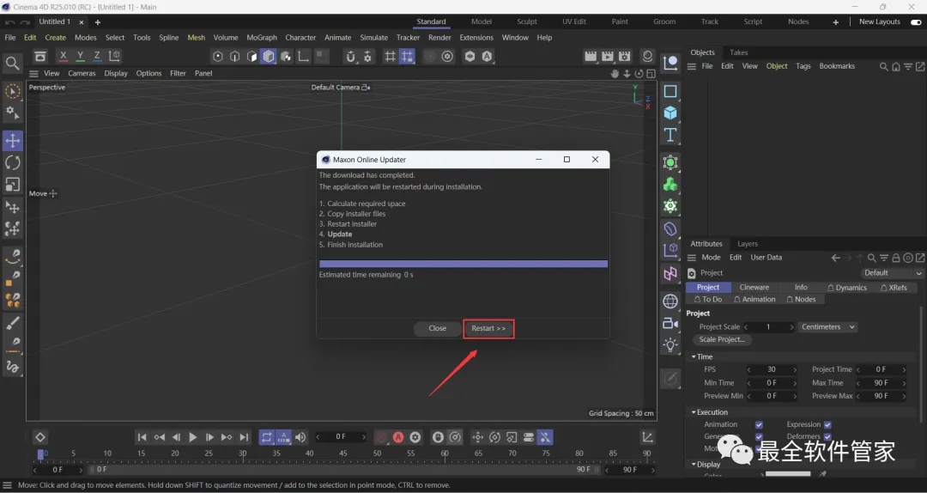Click Restart >> in Maxon Online Updater
This screenshot has height=493, width=927.
(488, 328)
